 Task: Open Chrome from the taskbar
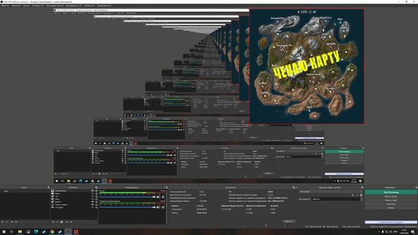click(x=52, y=232)
